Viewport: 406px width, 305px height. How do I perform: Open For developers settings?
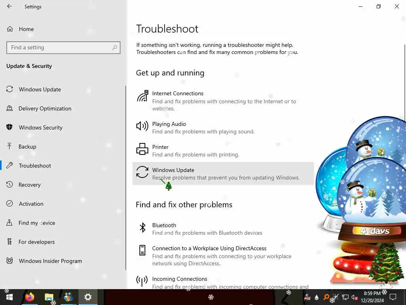(36, 242)
